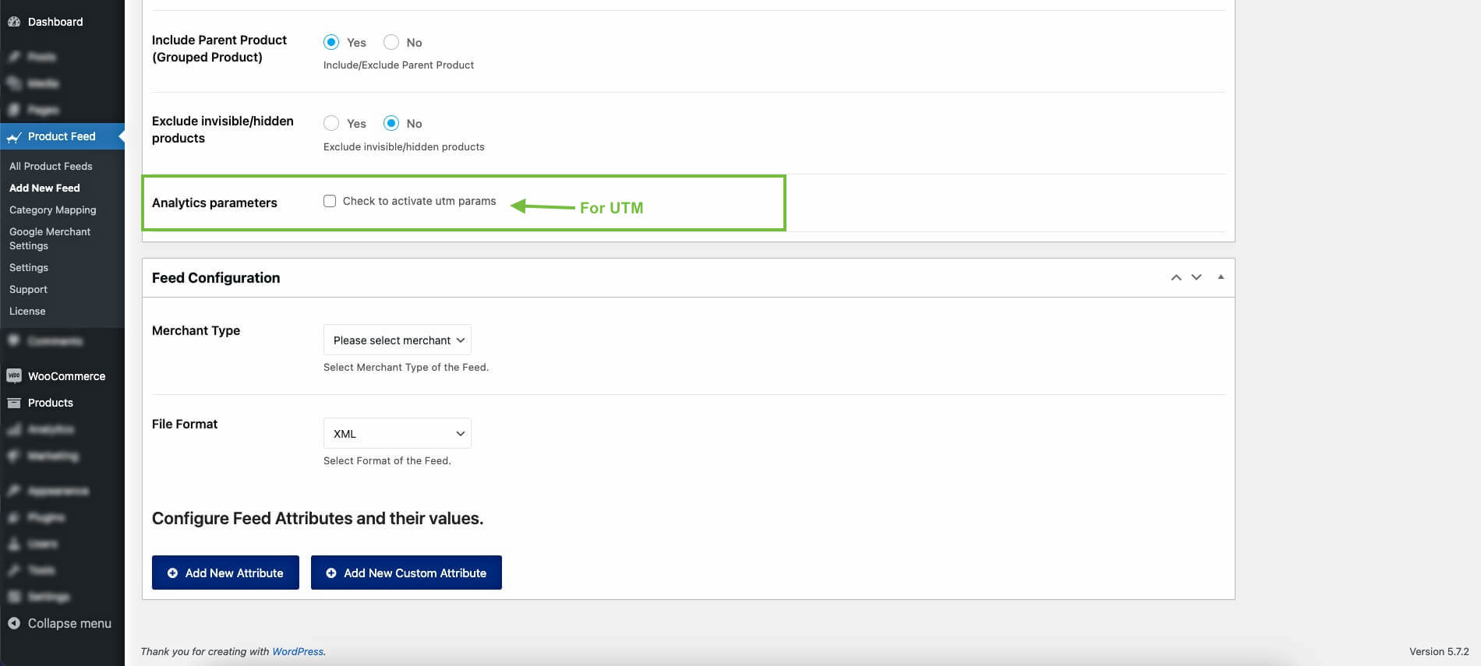The image size is (1481, 666).
Task: Click plus icon on Add New Attribute
Action: [172, 573]
